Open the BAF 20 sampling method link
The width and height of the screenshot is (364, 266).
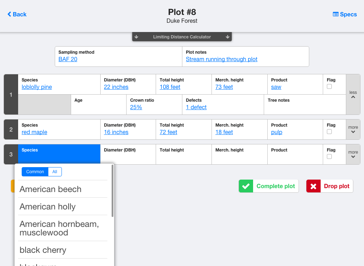click(x=68, y=59)
